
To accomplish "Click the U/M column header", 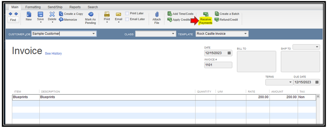I will (x=220, y=92).
